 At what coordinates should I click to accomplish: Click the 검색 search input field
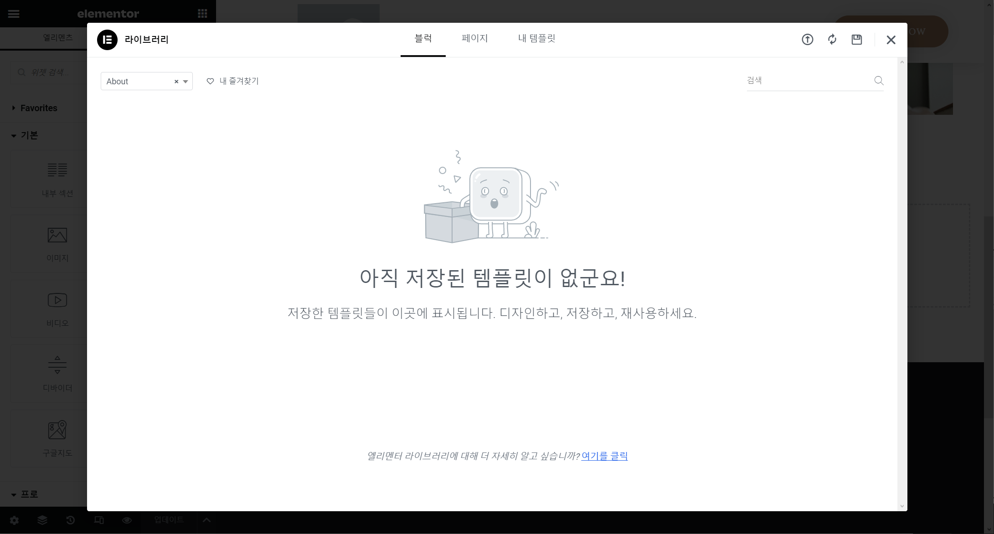808,80
